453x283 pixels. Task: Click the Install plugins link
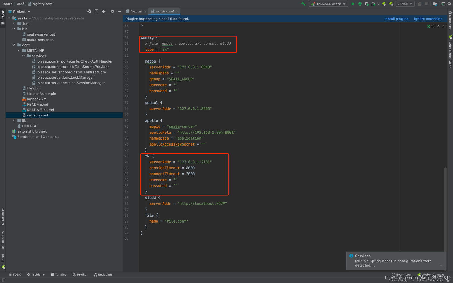click(x=396, y=19)
